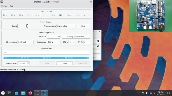Open the clipboard tray icon

(143, 93)
